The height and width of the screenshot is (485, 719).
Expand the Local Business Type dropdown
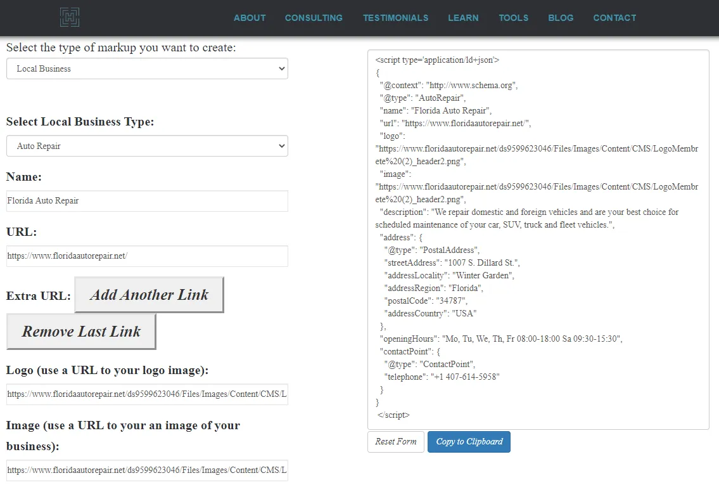pyautogui.click(x=147, y=146)
